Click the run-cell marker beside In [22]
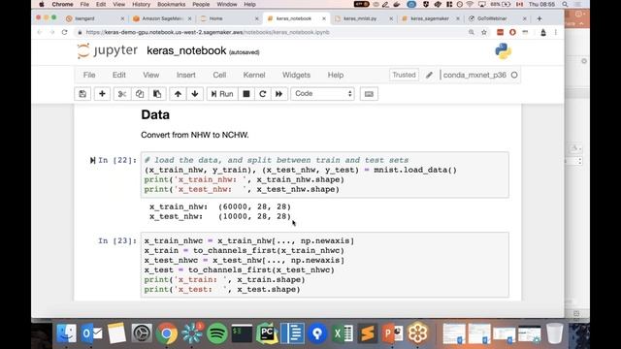The width and height of the screenshot is (621, 349). pos(92,160)
